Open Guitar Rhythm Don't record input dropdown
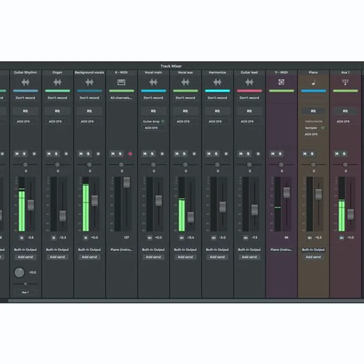This screenshot has height=364, width=364. tap(25, 98)
